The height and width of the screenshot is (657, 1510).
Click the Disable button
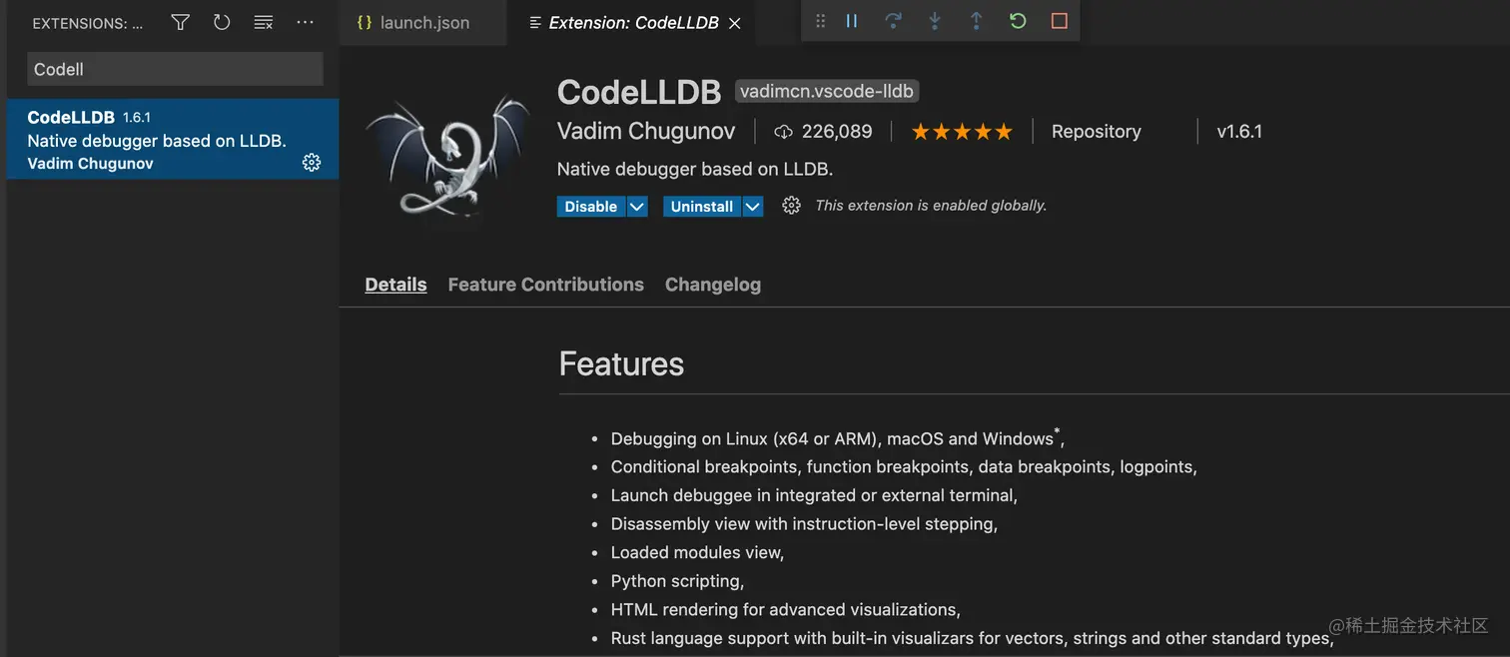coord(591,207)
